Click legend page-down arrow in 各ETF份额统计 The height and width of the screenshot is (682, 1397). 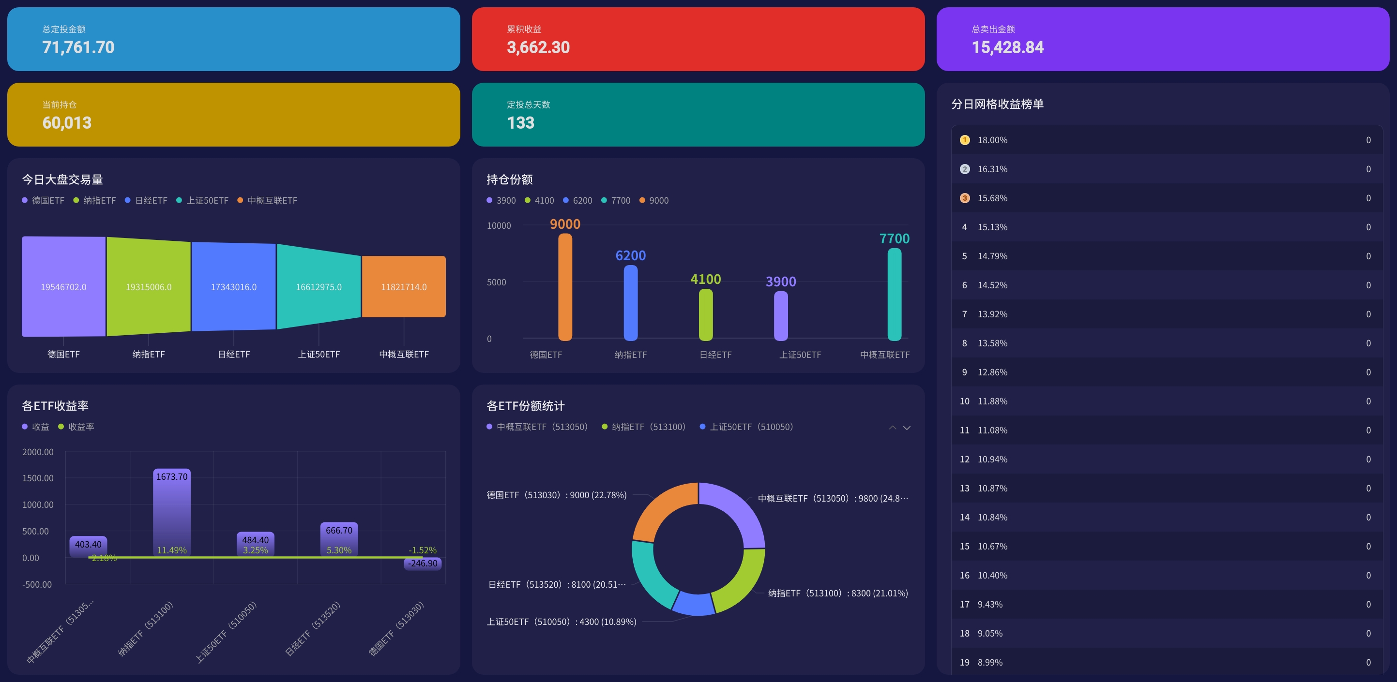[x=907, y=428]
